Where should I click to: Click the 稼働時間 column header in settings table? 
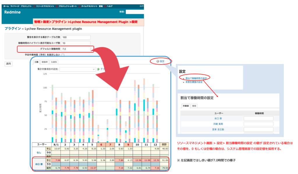(259, 113)
